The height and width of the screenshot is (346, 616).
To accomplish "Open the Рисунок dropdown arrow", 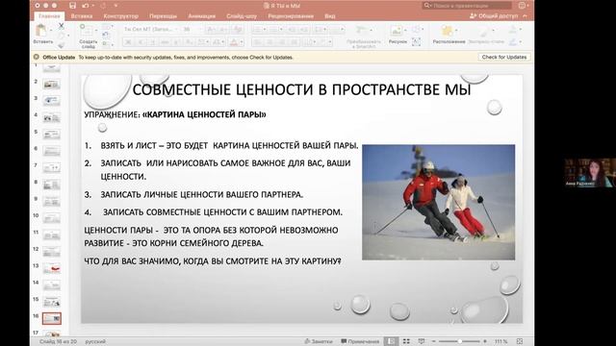I will click(x=405, y=31).
